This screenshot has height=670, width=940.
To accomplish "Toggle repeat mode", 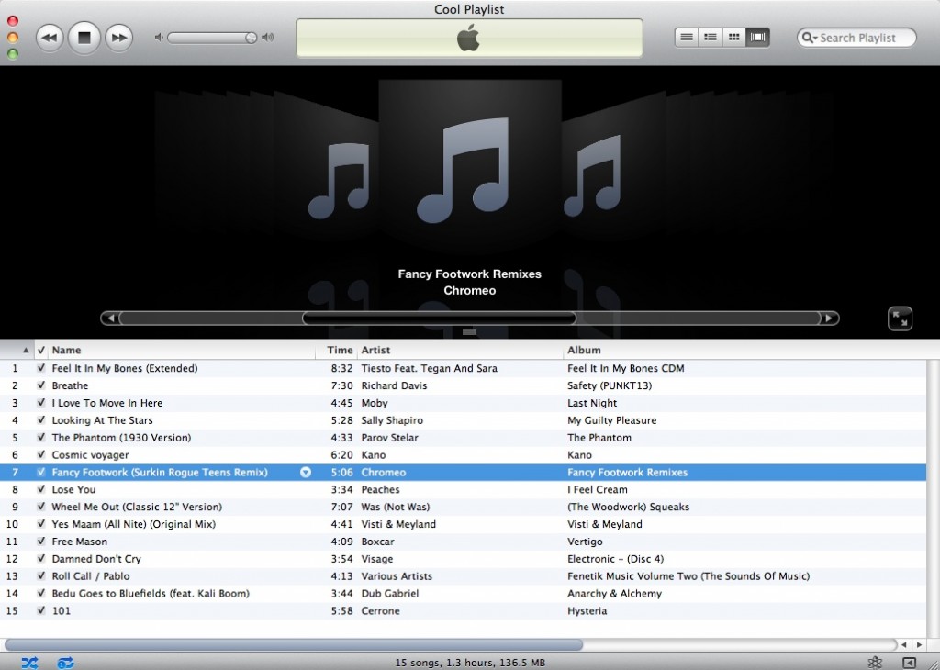I will [x=64, y=662].
